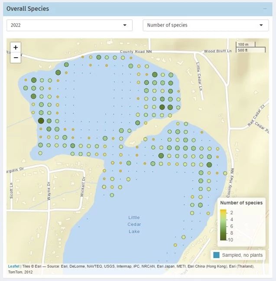Viewport: 276px width, 281px height.
Task: Click the species count gradient color bar
Action: click(223, 225)
